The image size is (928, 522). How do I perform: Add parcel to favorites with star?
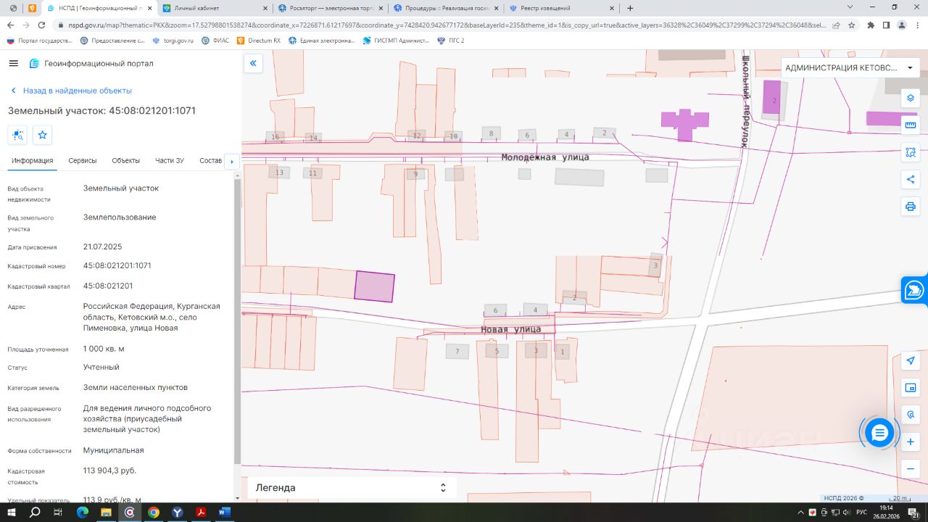coord(43,135)
